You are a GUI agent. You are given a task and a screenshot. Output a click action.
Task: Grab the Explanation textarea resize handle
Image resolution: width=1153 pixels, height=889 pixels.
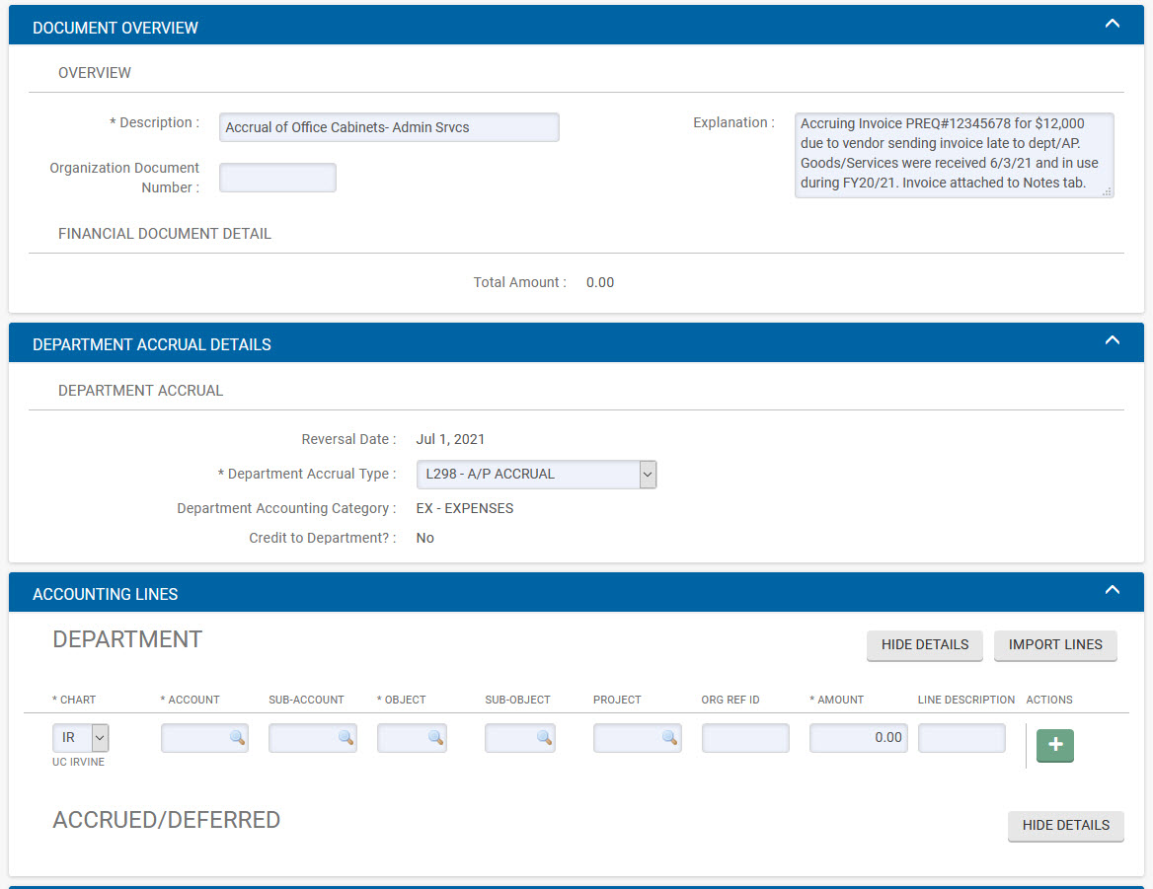(1107, 191)
